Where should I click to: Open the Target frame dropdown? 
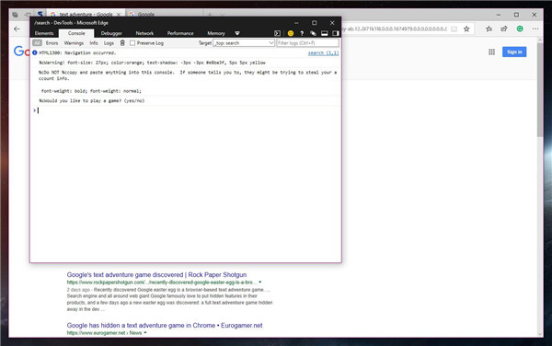244,43
